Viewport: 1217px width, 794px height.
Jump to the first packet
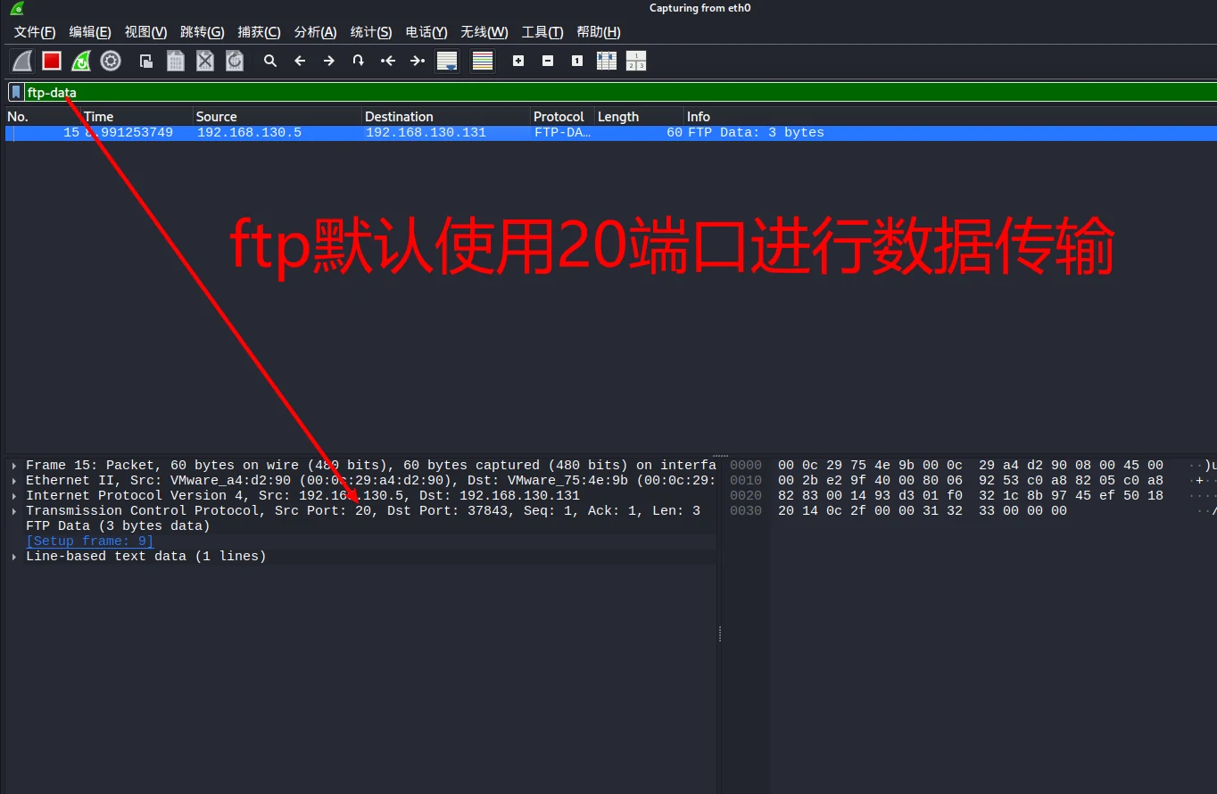click(x=388, y=61)
